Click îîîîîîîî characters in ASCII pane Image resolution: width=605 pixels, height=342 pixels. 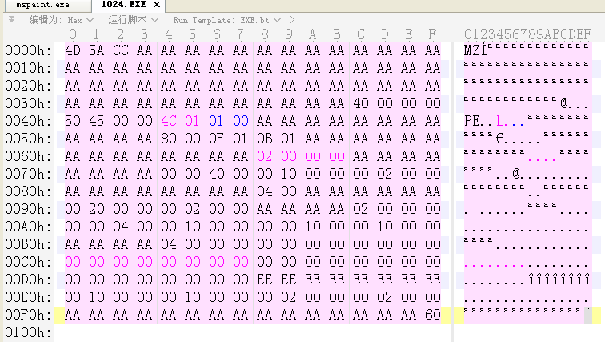click(x=559, y=279)
